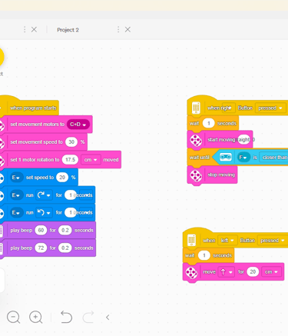Open port F dropdown in sensor block
The image size is (288, 336).
243,157
